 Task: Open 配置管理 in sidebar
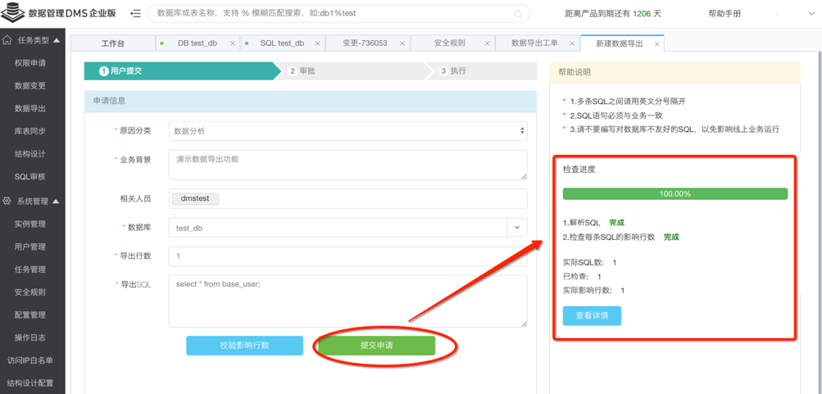pyautogui.click(x=30, y=315)
